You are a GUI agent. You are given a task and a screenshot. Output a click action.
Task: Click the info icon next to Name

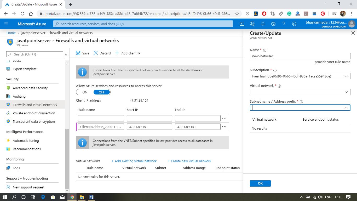(265, 50)
